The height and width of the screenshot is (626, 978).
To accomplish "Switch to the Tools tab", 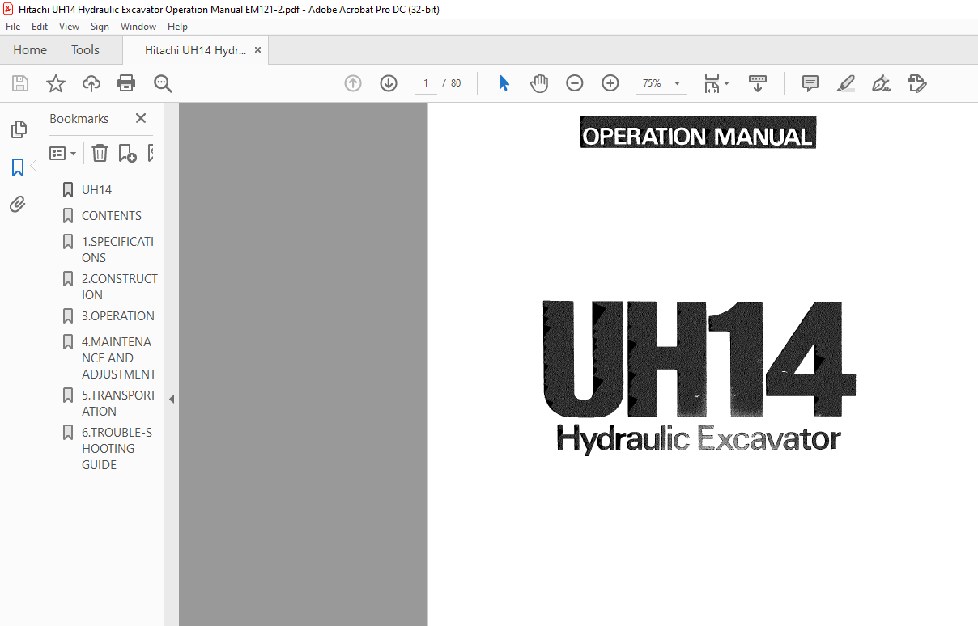I will click(x=85, y=50).
